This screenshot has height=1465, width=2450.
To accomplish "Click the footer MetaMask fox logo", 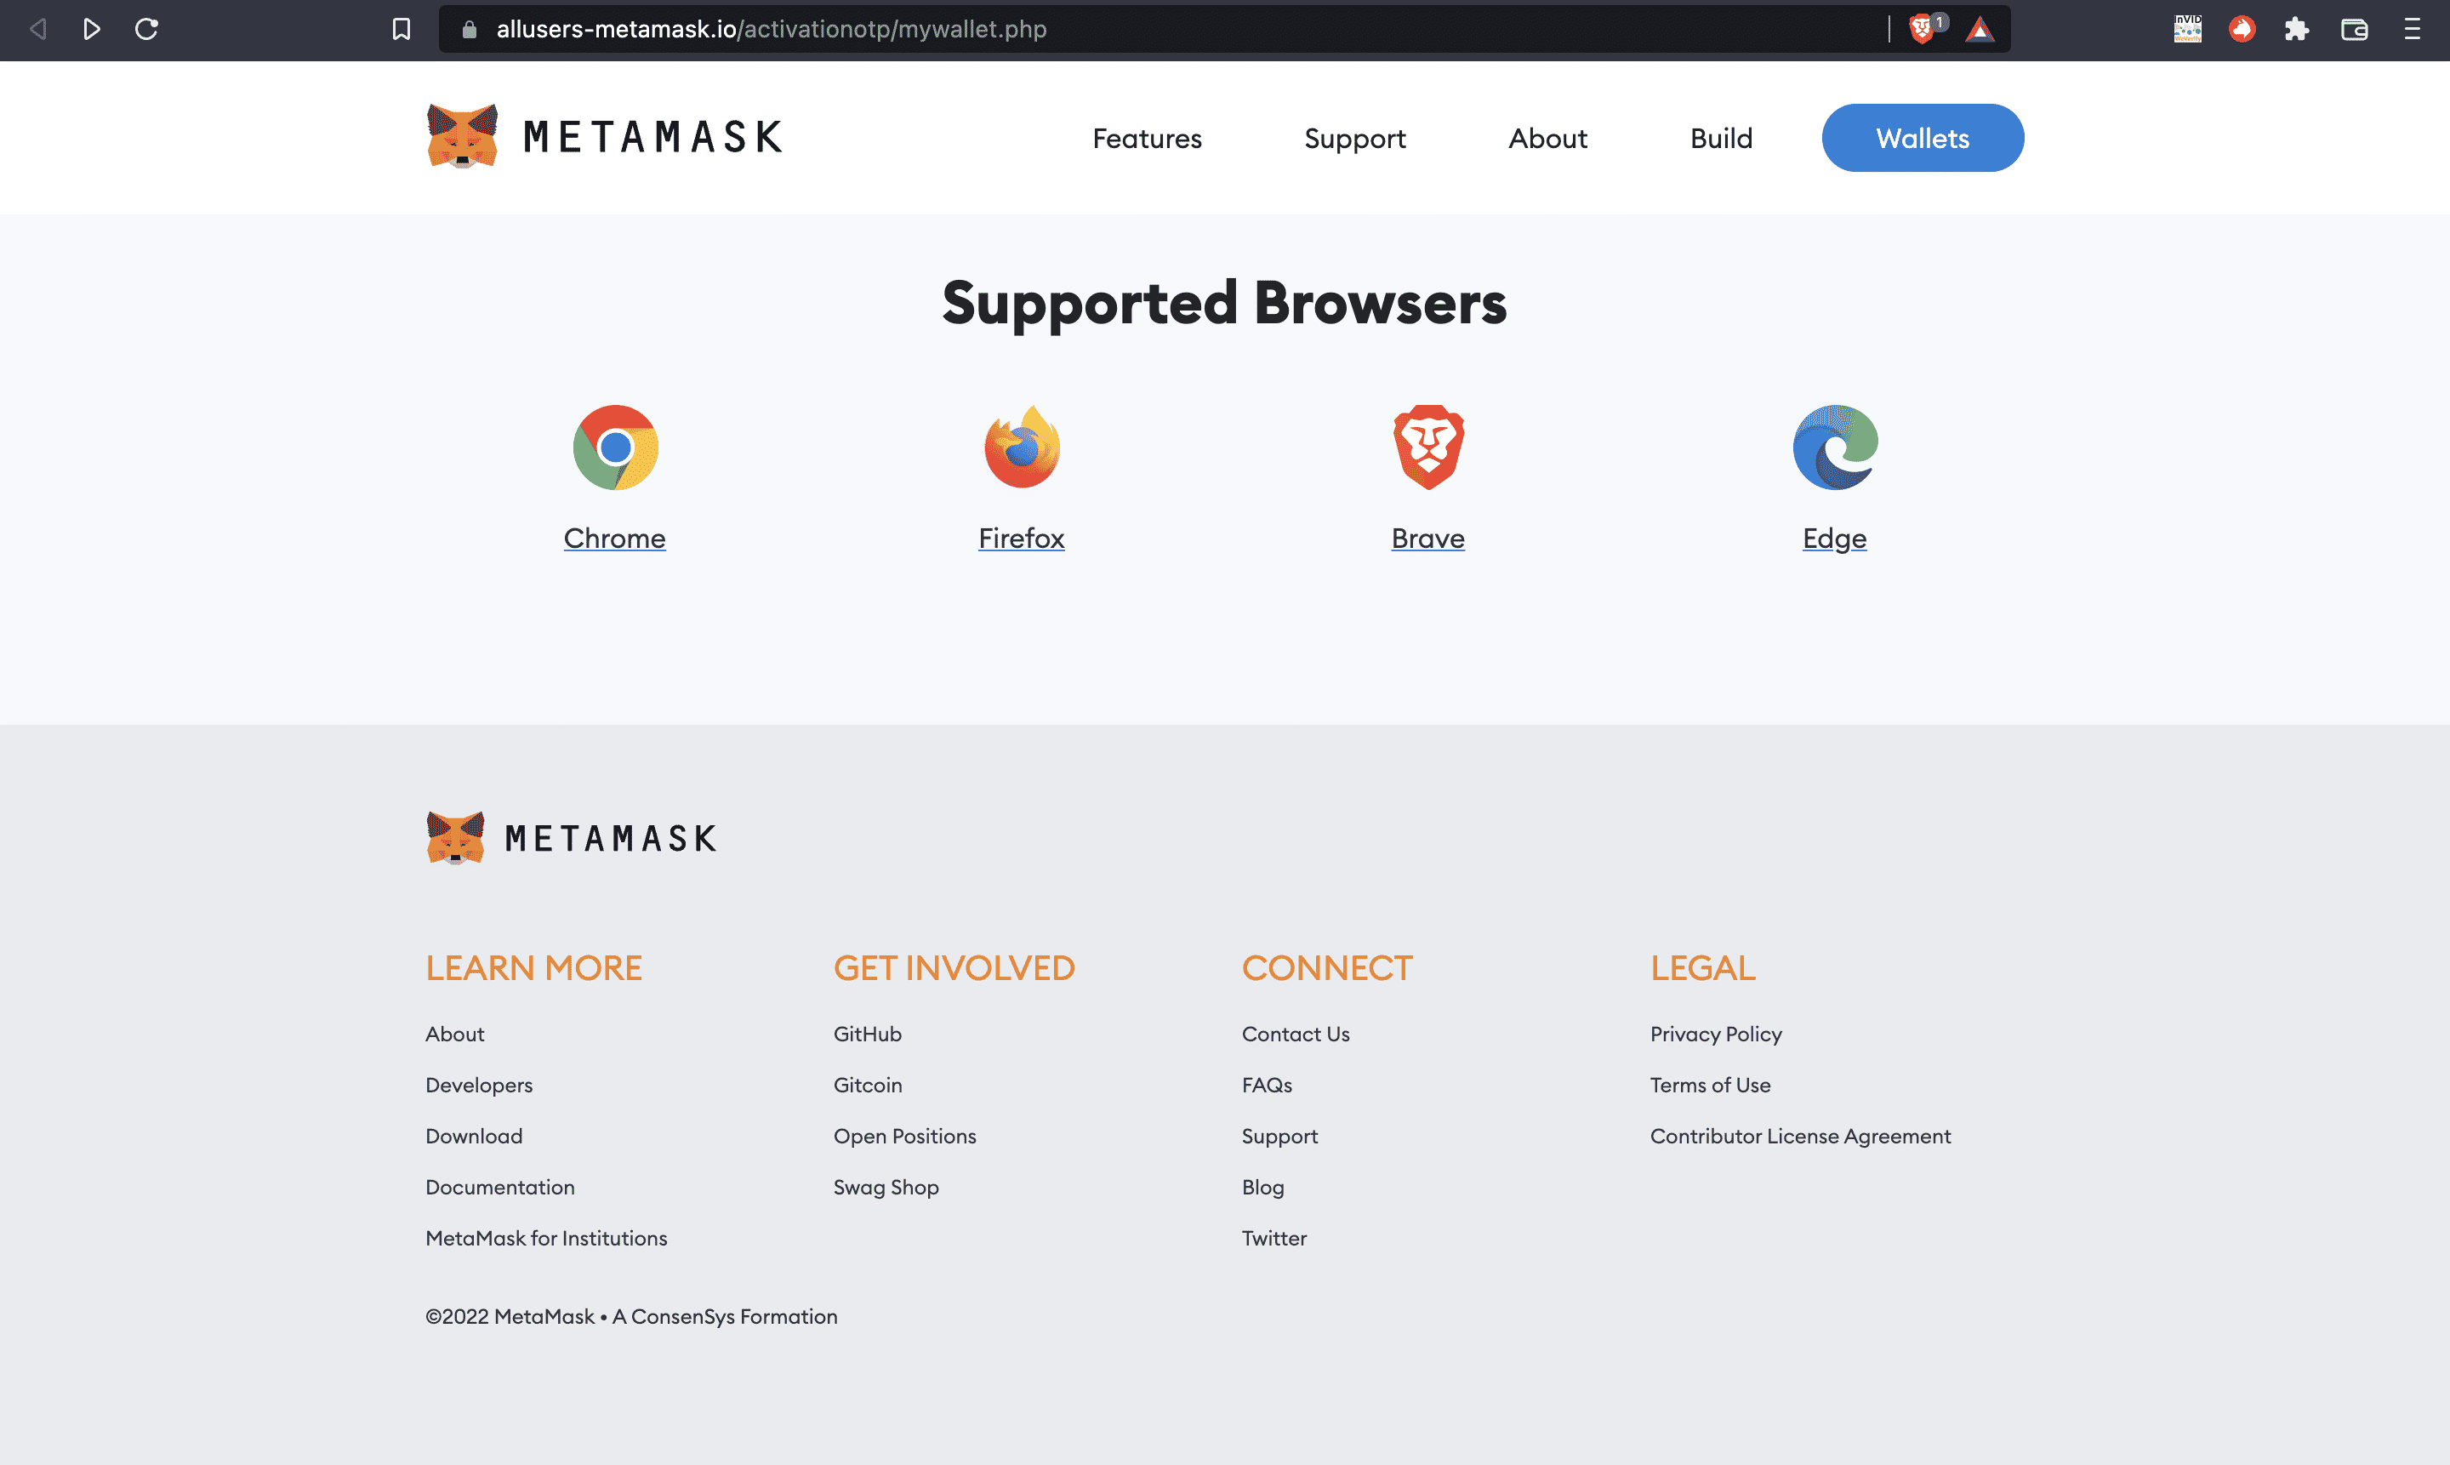I will tap(455, 838).
